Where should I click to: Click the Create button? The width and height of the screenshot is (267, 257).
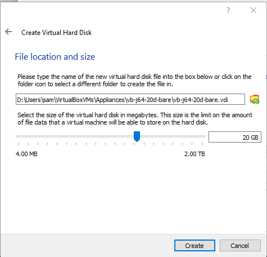[x=194, y=245]
